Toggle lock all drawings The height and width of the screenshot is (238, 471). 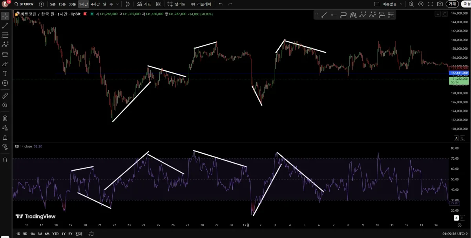pos(5,137)
